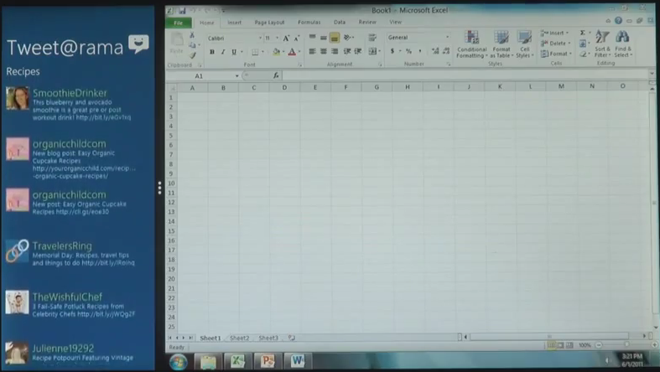660x372 pixels.
Task: Click the Insert Worksheet tab icon
Action: click(291, 338)
